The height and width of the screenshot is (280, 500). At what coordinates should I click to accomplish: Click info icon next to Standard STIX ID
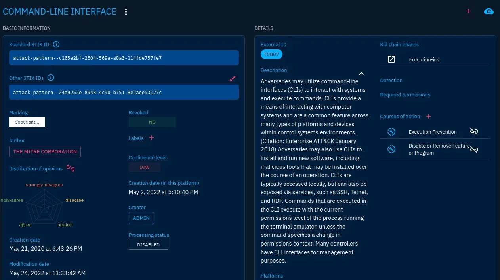point(56,44)
